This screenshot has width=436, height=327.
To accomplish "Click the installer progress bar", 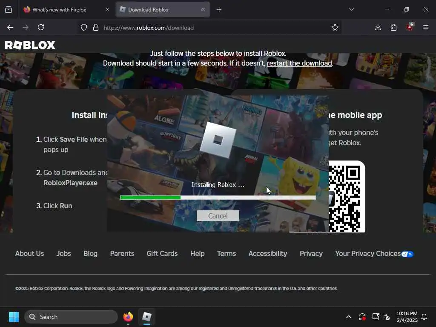I will coord(218,198).
